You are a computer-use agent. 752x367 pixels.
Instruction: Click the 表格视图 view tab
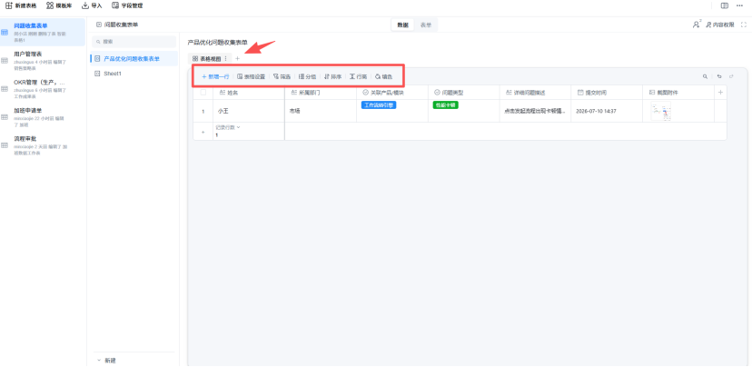(206, 58)
